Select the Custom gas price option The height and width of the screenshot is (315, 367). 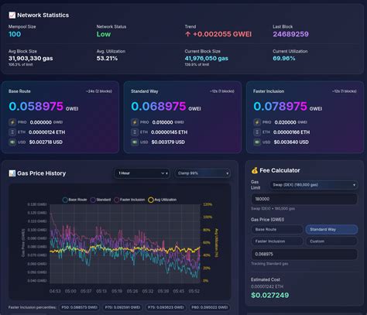(331, 241)
